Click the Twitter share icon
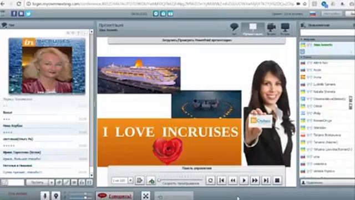The height and width of the screenshot is (200, 355). [28, 13]
